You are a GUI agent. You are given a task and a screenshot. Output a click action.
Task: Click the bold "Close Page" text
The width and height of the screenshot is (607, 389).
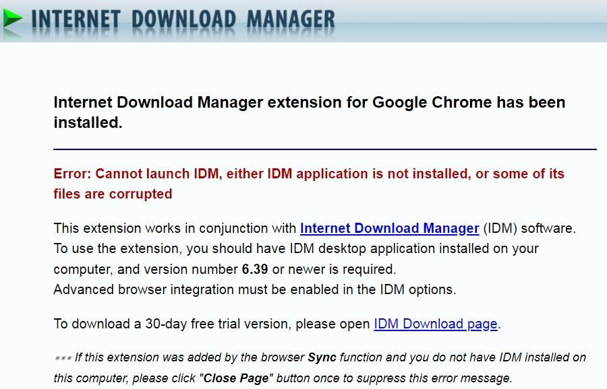point(236,378)
